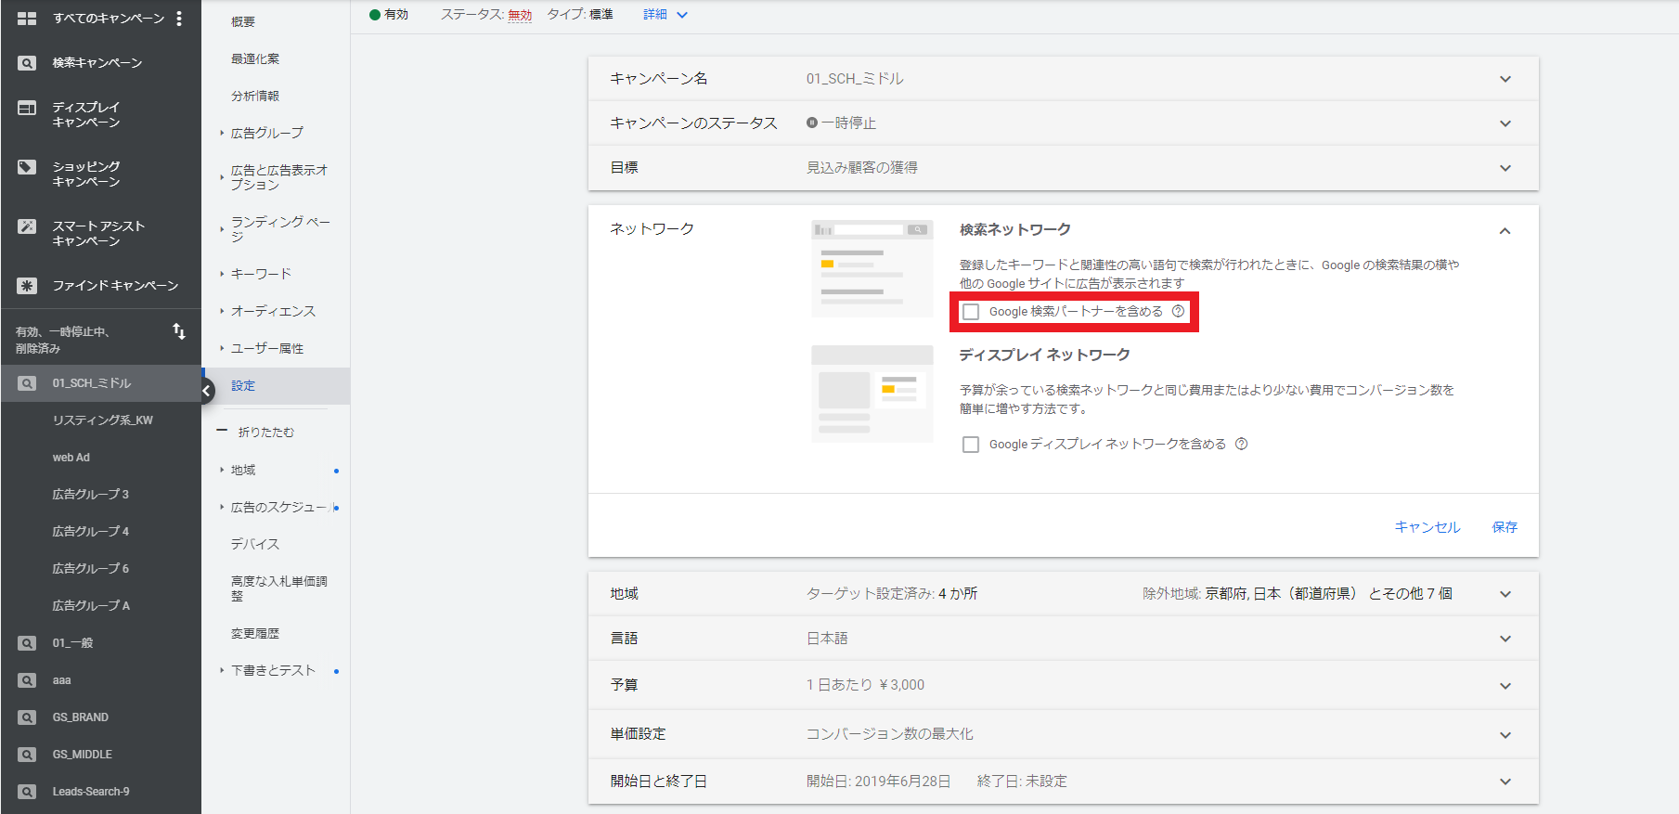
Task: Enable the Google 検索パートナーを含める checkbox
Action: point(971,312)
